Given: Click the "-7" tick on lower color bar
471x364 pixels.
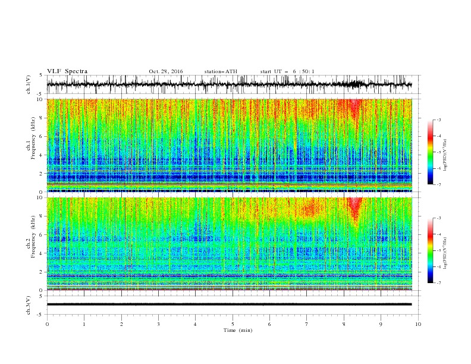Looking at the screenshot, I should click(438, 283).
